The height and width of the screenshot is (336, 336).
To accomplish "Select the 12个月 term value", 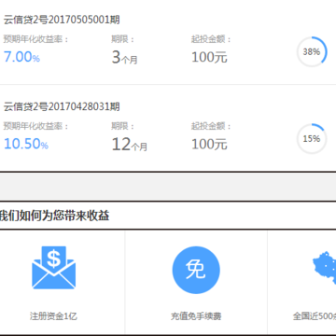I will tap(130, 145).
